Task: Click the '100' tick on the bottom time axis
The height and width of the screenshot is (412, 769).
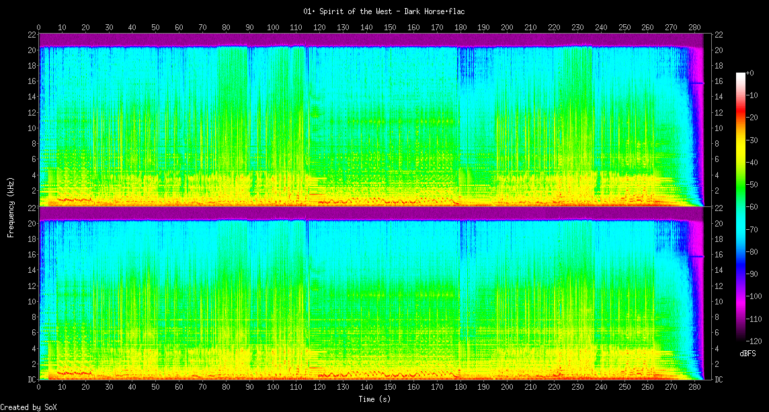Action: 273,387
